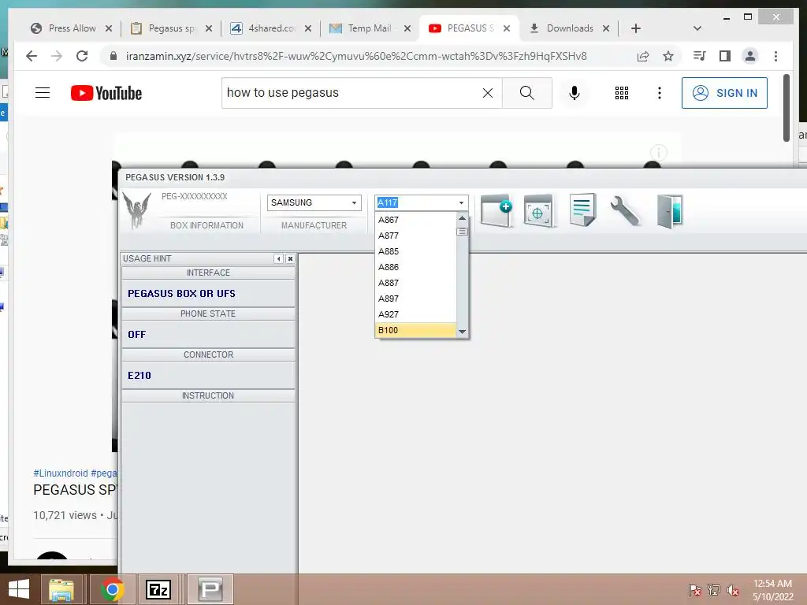Open YouTube settings three-dot menu
Screen dimensions: 807x605
(x=660, y=93)
